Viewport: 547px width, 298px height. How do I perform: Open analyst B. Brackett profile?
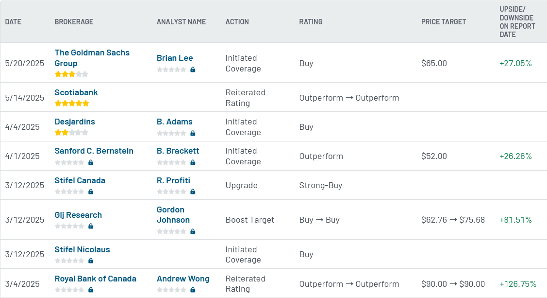178,151
